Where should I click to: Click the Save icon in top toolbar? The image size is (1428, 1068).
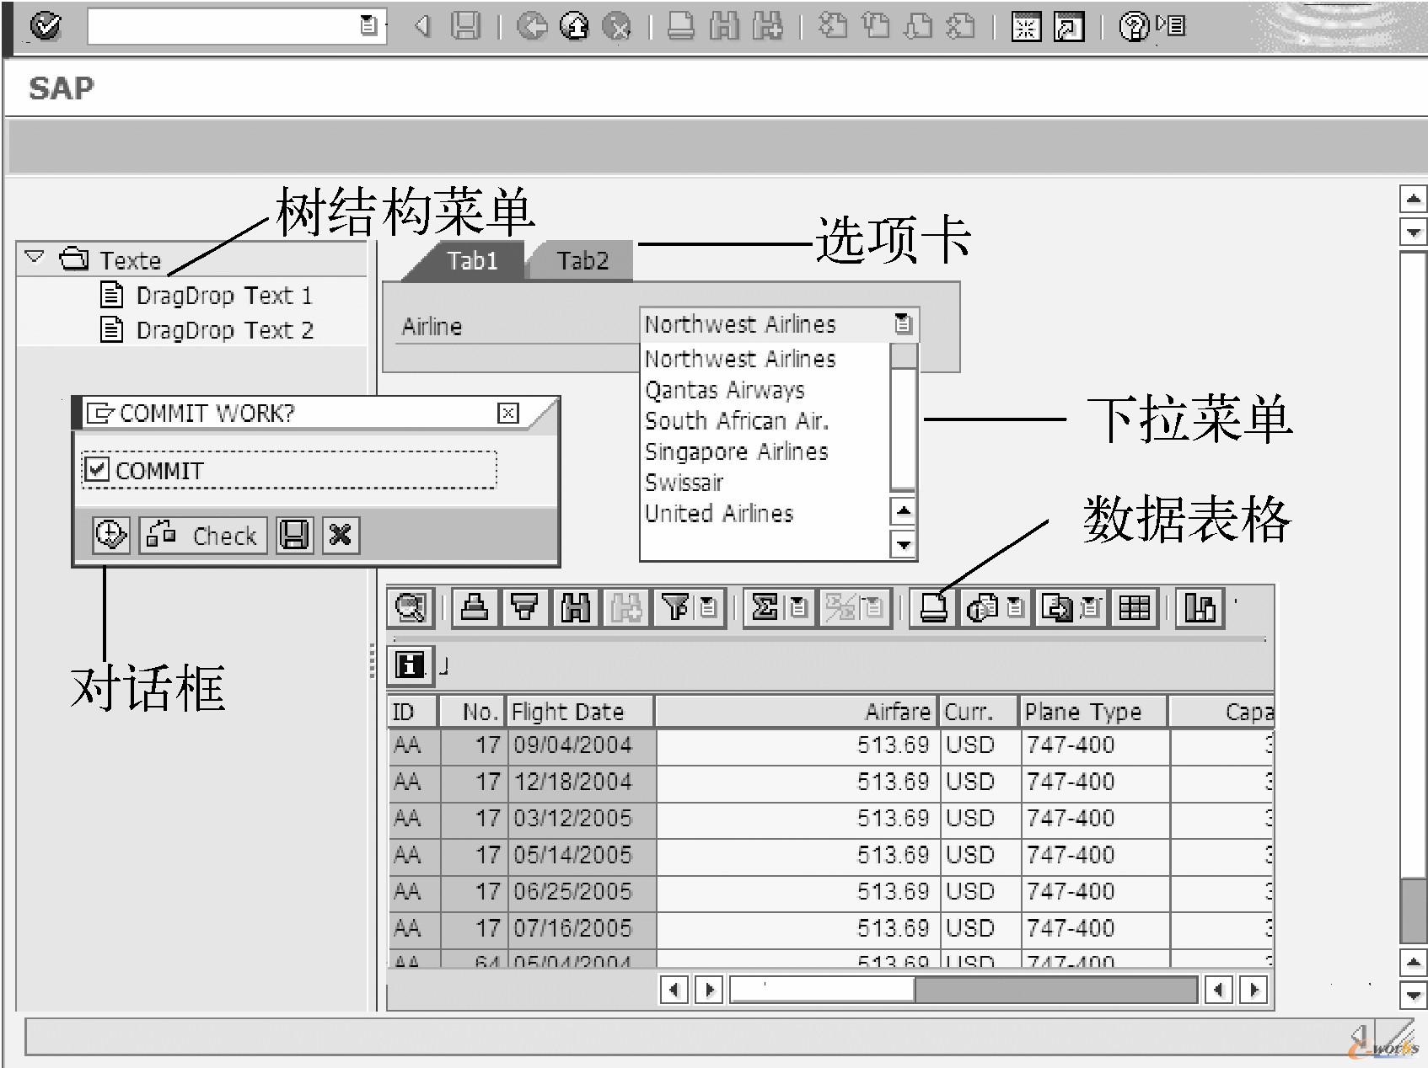[x=465, y=27]
